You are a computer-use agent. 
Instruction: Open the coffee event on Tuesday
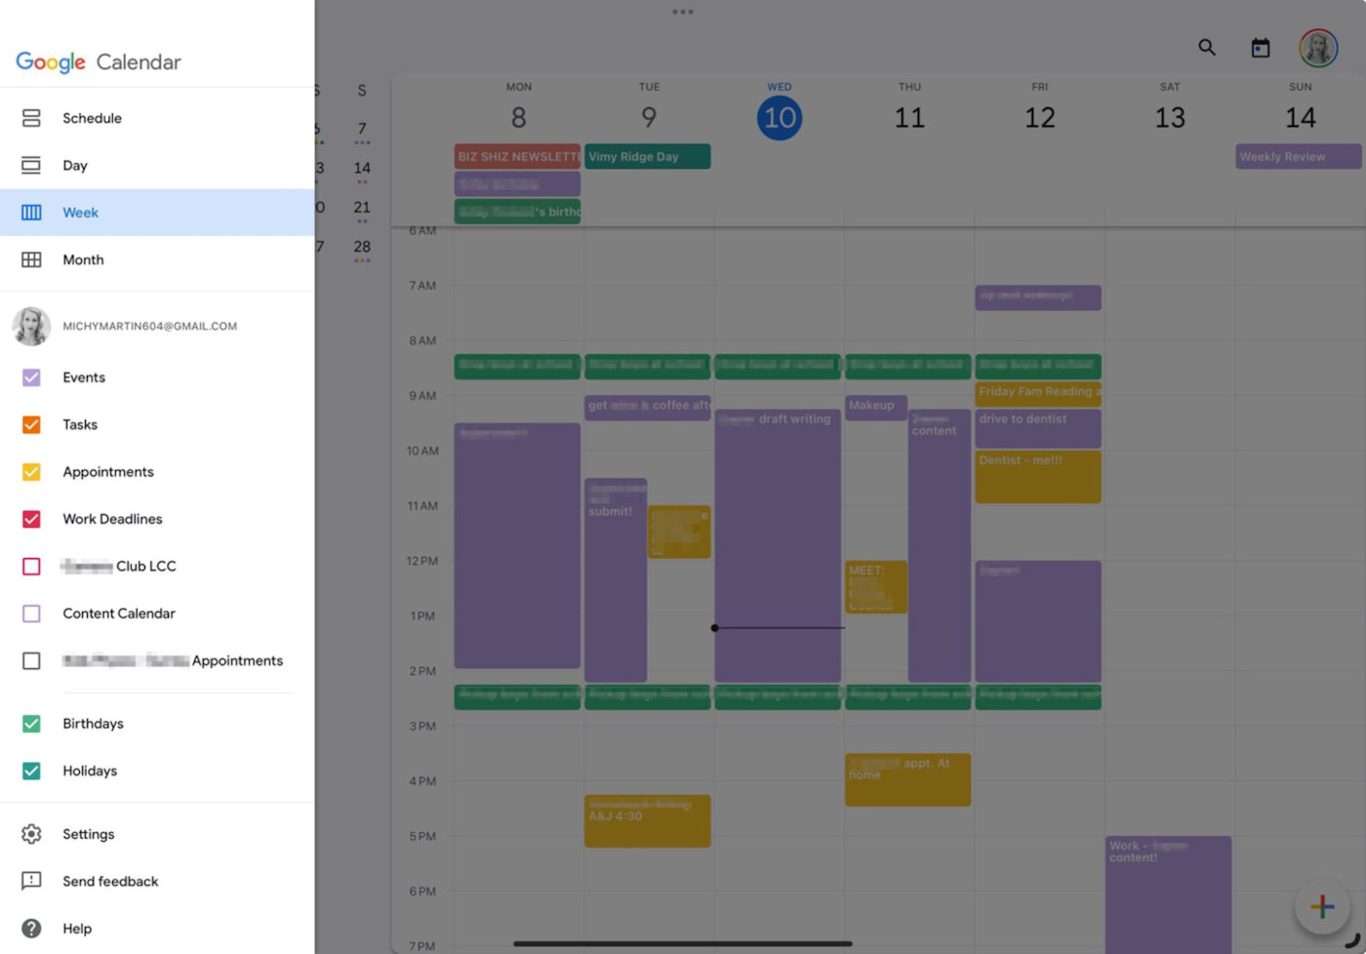[x=648, y=407]
